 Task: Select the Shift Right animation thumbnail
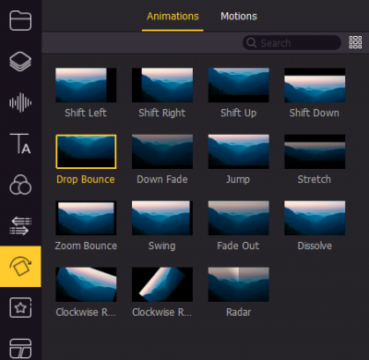(x=162, y=85)
